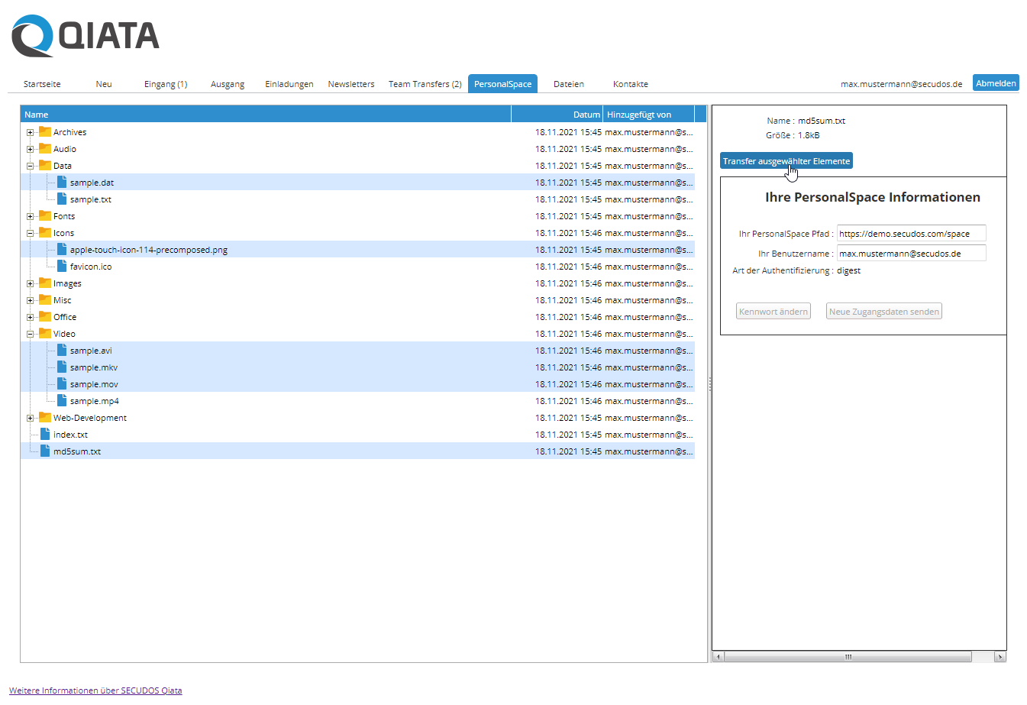Click the favicon.ico file icon
The image size is (1027, 705).
click(x=62, y=267)
